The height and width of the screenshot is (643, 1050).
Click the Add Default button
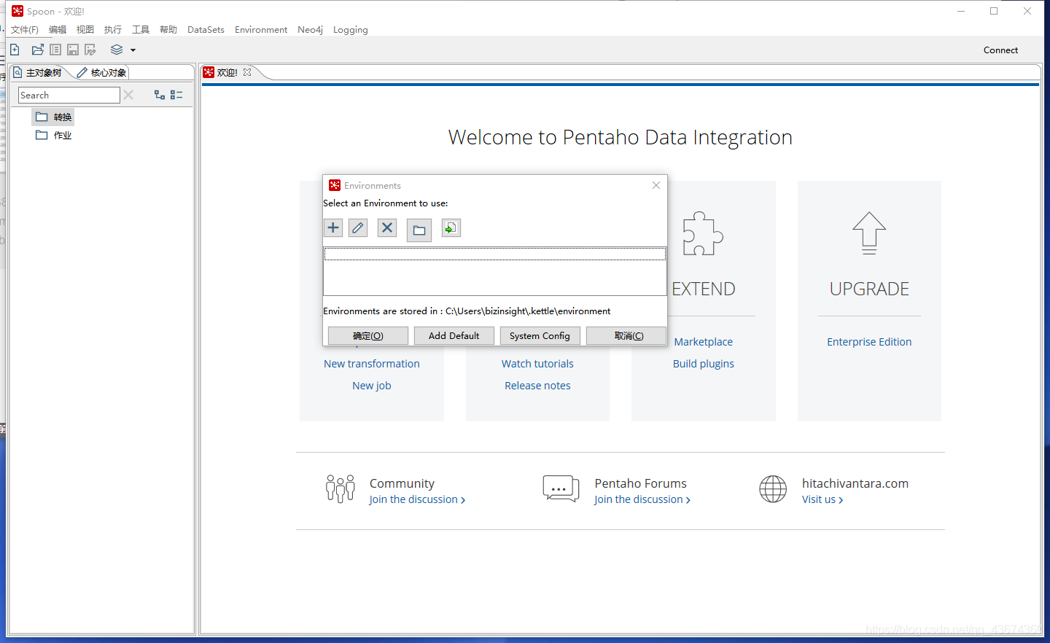(x=454, y=335)
